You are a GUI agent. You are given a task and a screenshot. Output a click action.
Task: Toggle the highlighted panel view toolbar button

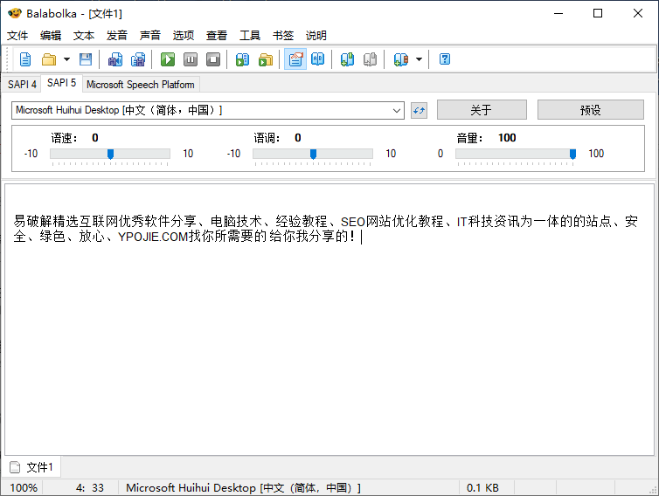coord(295,59)
